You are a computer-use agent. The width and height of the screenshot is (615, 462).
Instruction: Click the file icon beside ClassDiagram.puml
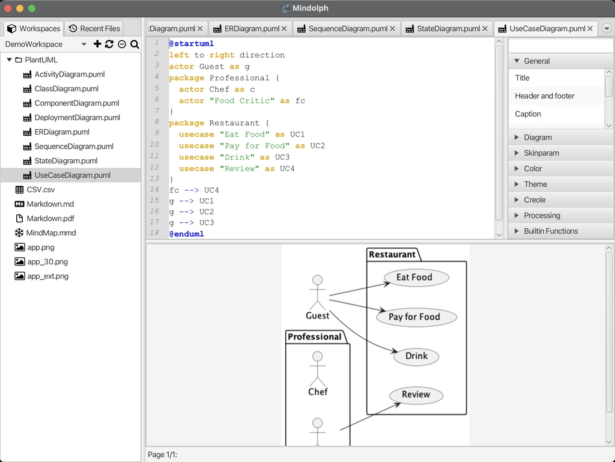(x=27, y=89)
